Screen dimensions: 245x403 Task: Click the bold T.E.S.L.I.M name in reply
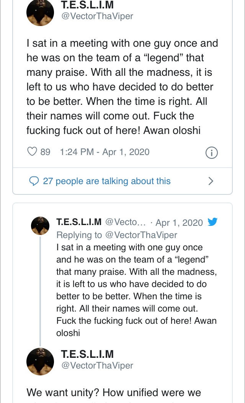(x=79, y=222)
